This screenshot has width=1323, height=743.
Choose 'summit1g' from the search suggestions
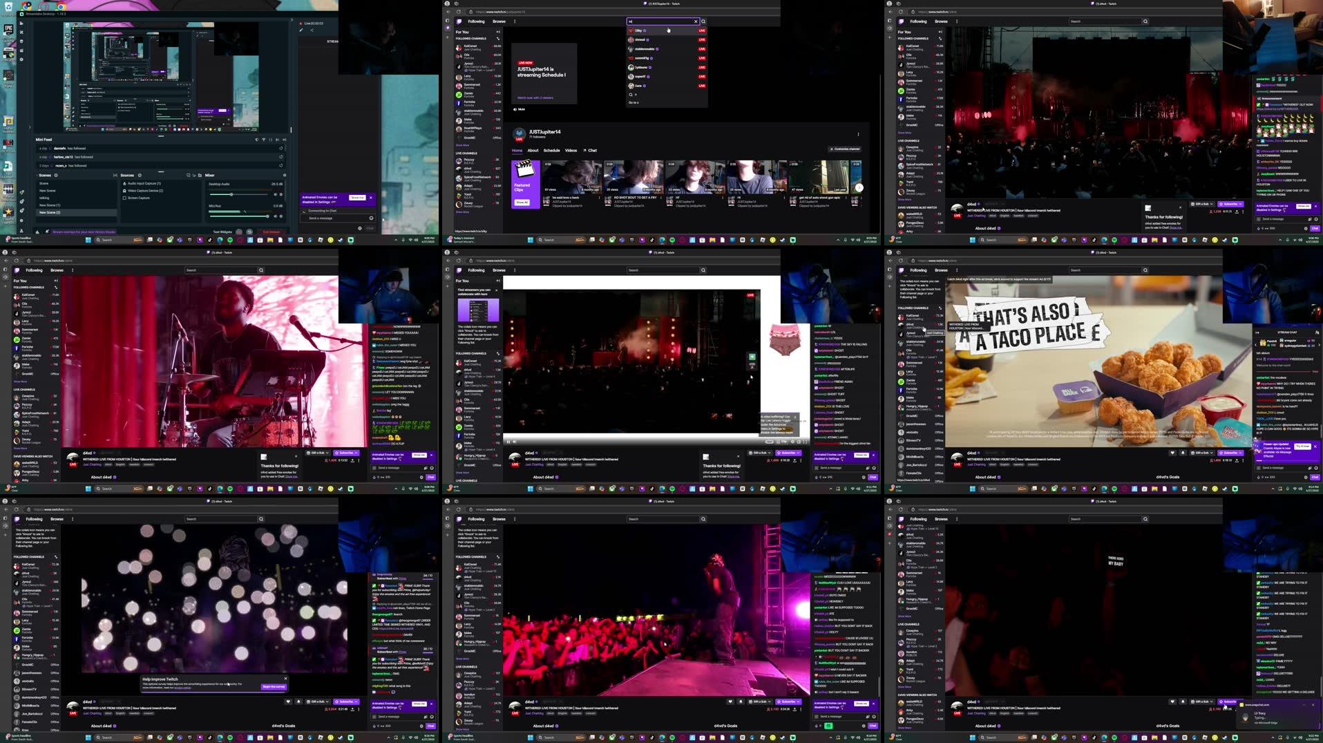(667, 58)
